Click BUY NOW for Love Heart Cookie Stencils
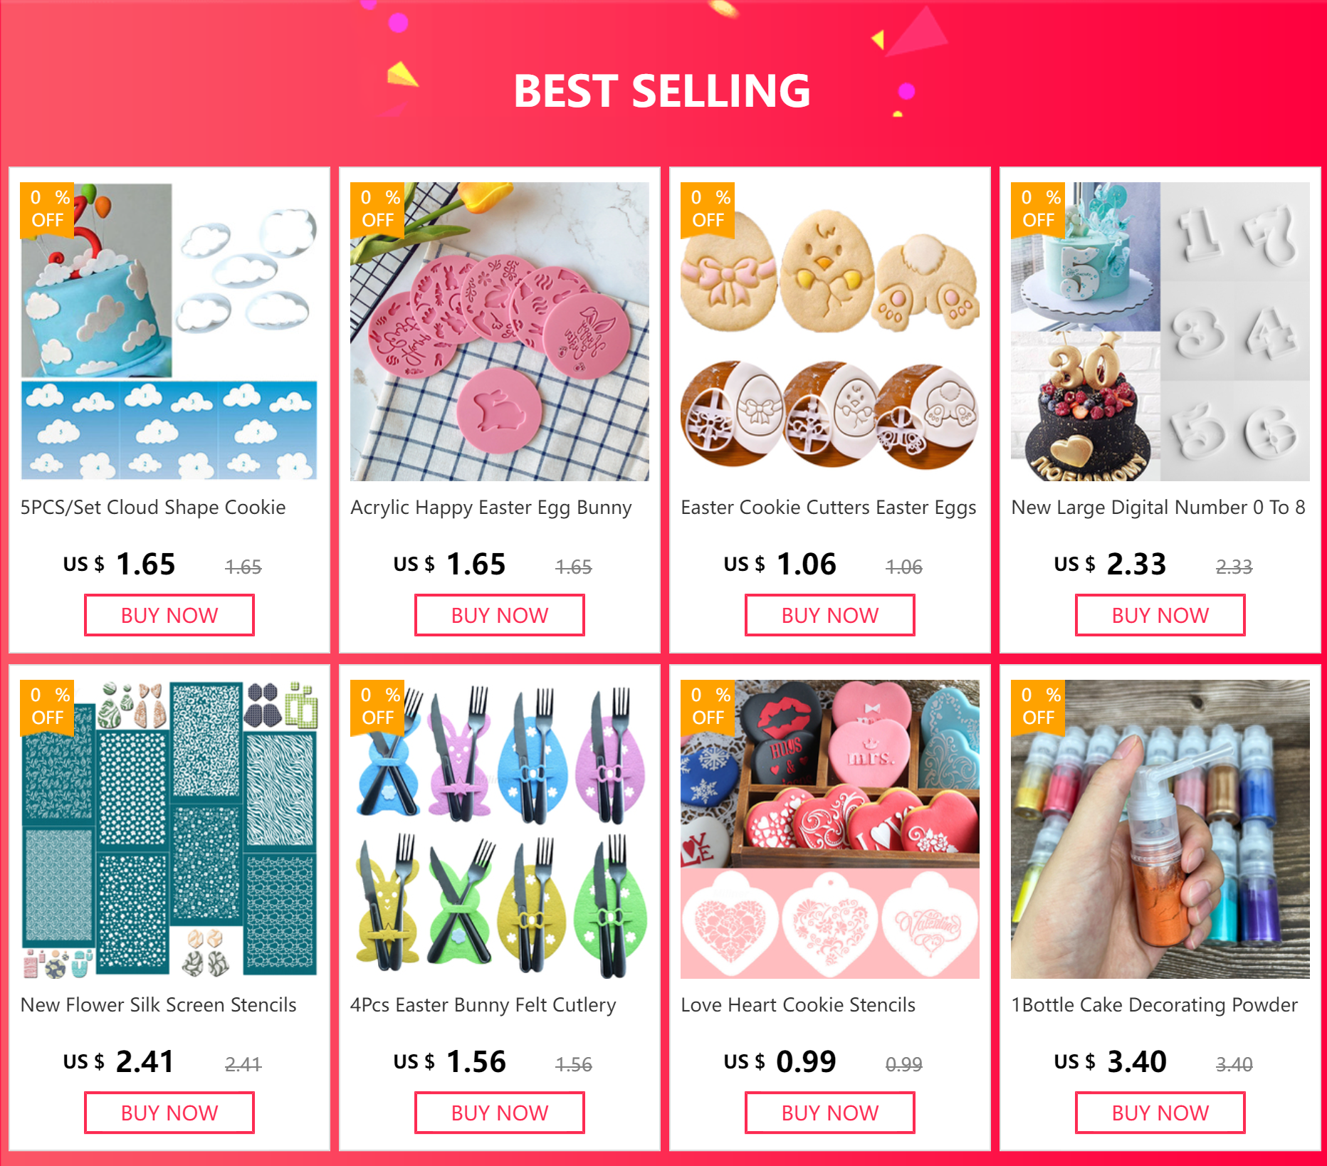This screenshot has width=1327, height=1166. (830, 1113)
